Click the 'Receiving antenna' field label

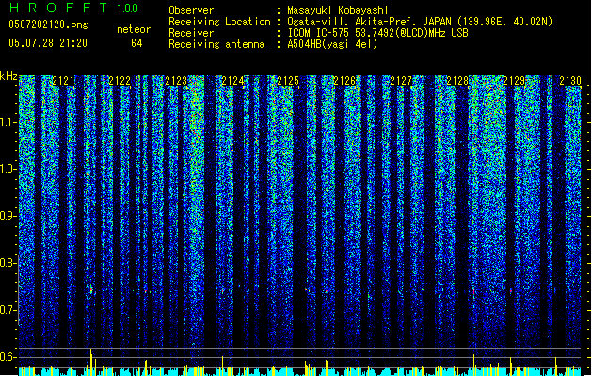pyautogui.click(x=216, y=44)
